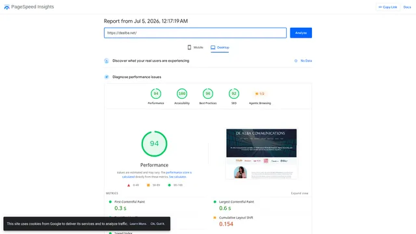Screen dimensions: 416x234
Task: Click the real users experience section icon
Action: pyautogui.click(x=107, y=60)
